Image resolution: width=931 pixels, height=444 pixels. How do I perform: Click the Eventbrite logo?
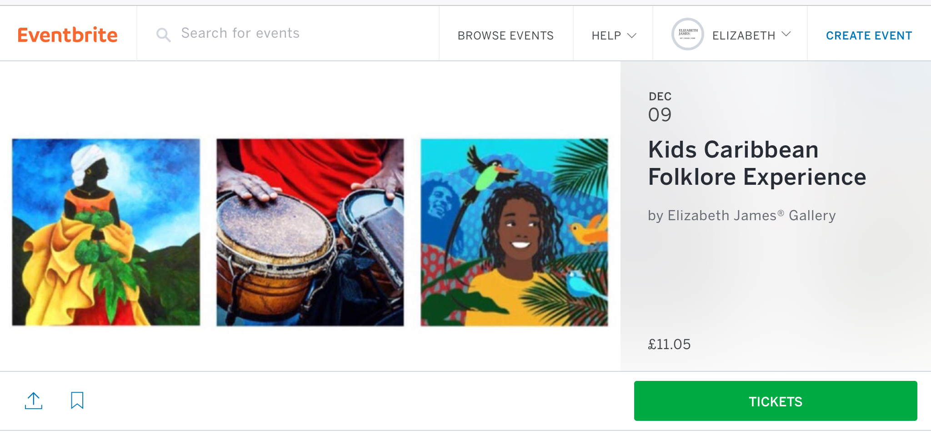pyautogui.click(x=67, y=35)
